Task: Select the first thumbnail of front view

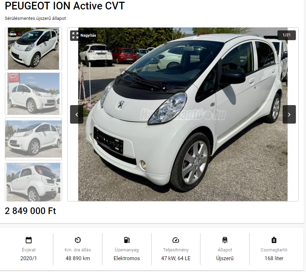Action: tap(33, 49)
